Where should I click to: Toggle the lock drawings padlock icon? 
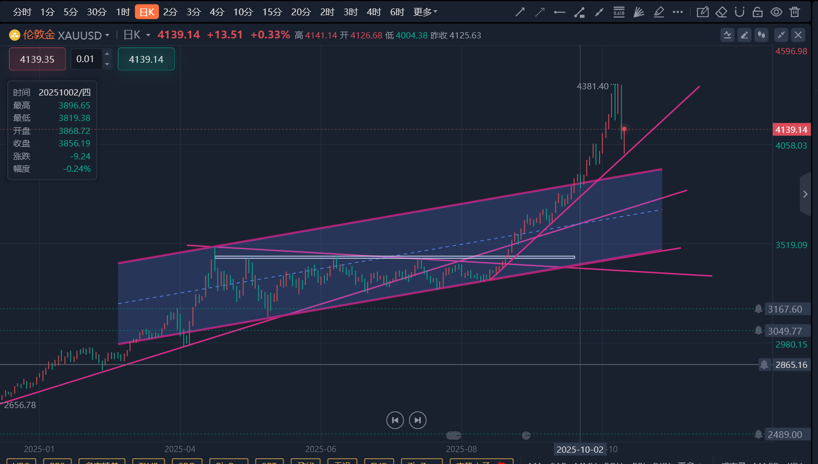point(757,12)
